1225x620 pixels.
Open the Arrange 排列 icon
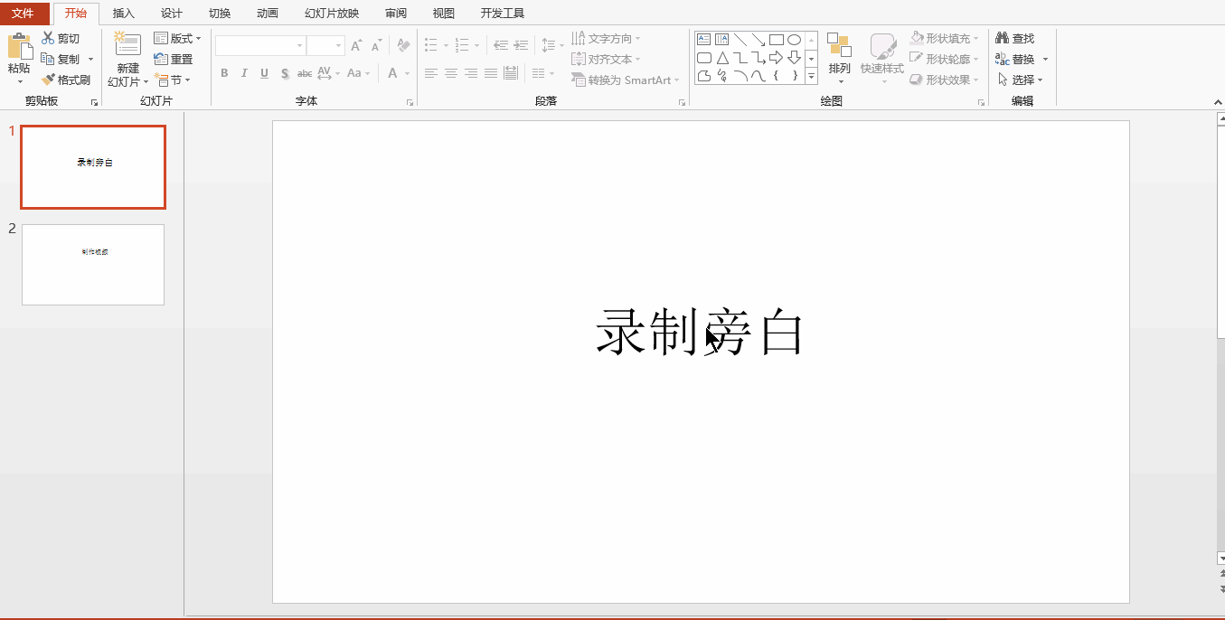point(839,46)
